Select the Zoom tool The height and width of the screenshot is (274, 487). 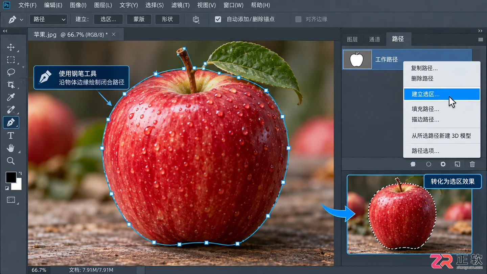pyautogui.click(x=11, y=161)
